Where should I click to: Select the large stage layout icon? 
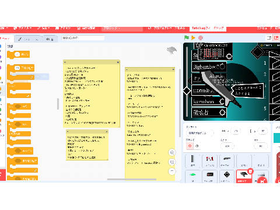[276, 38]
